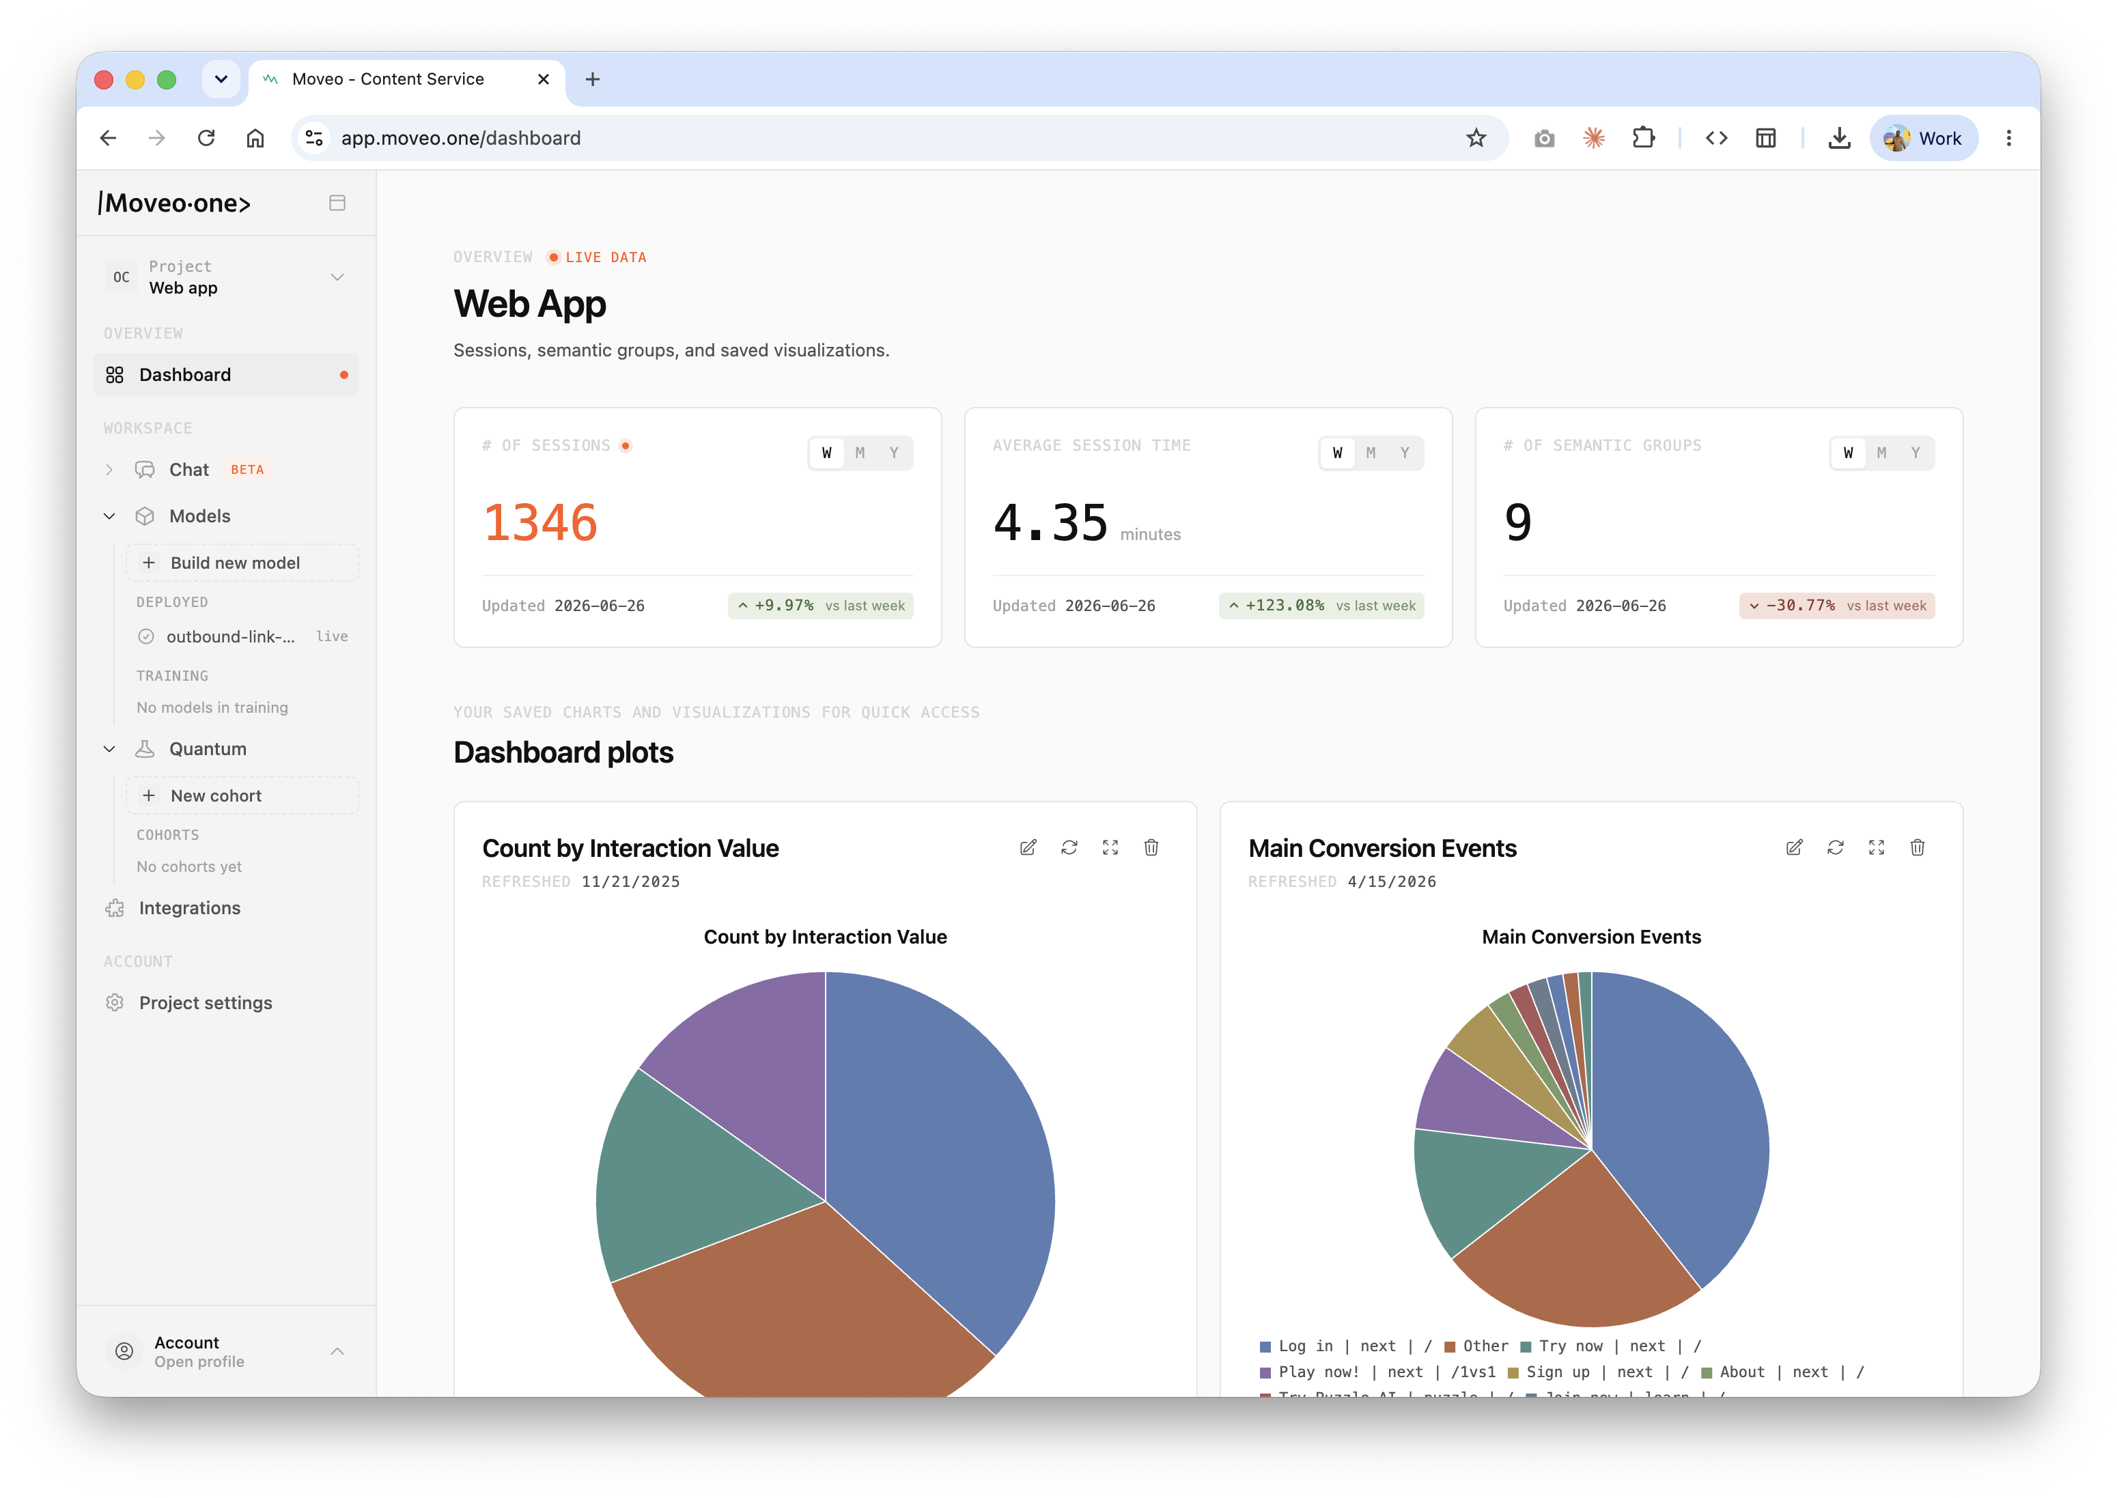This screenshot has width=2117, height=1498.
Task: Click the 1346 sessions value
Action: coord(541,523)
